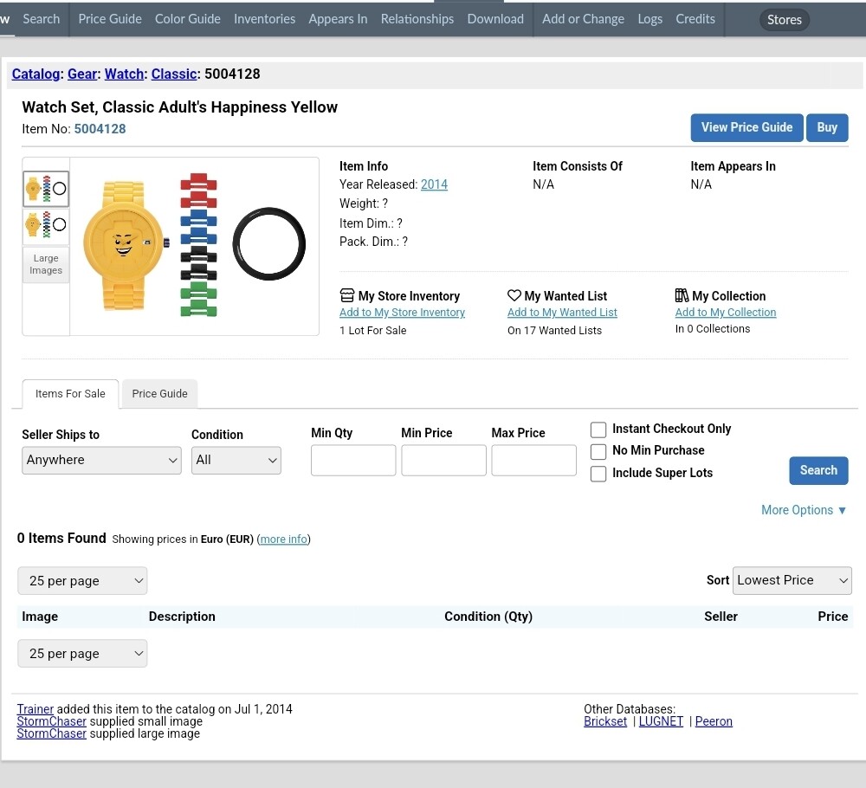The height and width of the screenshot is (788, 866).
Task: Click item number 5004128 link
Action: coord(100,129)
